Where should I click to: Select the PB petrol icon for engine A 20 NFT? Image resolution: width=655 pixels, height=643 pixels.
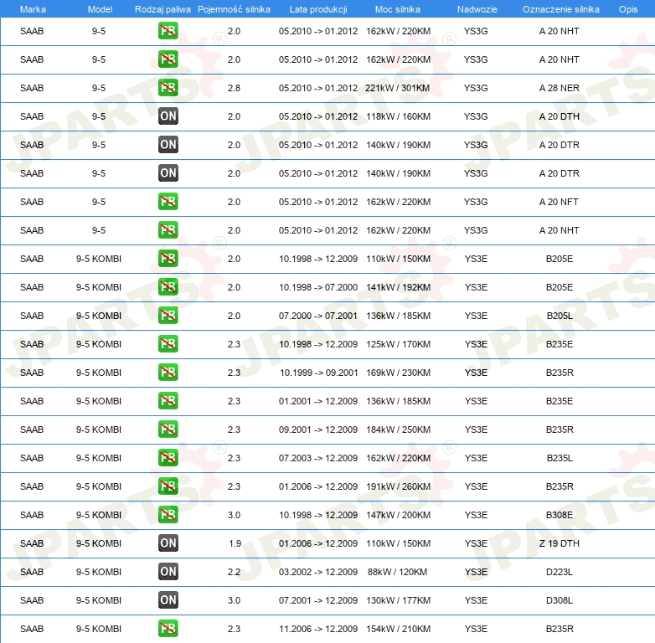pyautogui.click(x=168, y=202)
